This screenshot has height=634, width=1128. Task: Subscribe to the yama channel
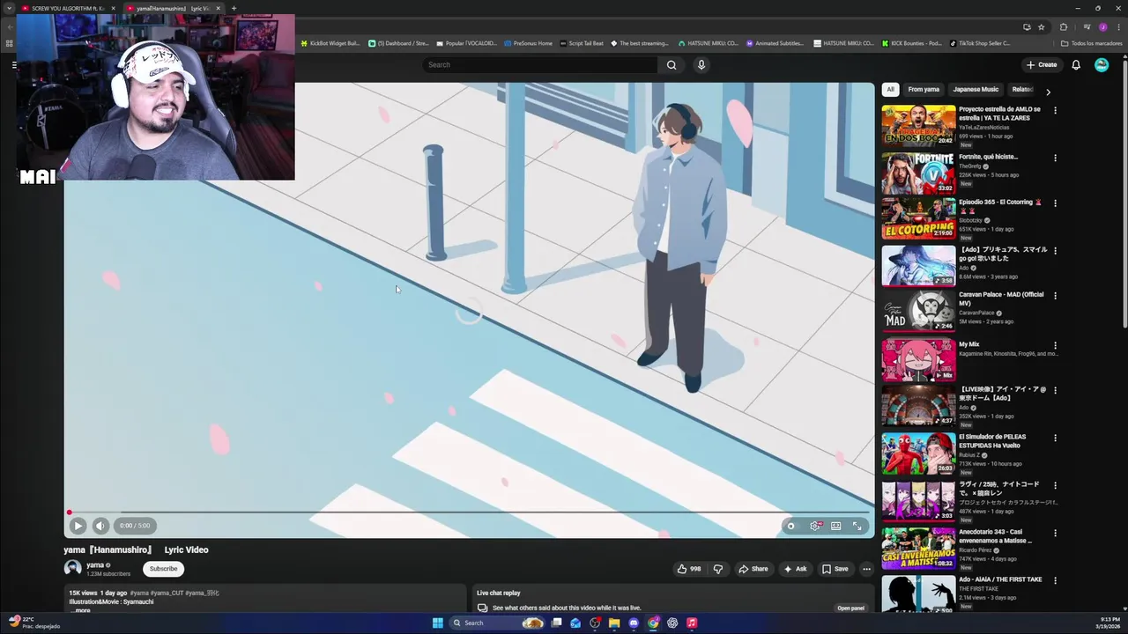pos(163,569)
